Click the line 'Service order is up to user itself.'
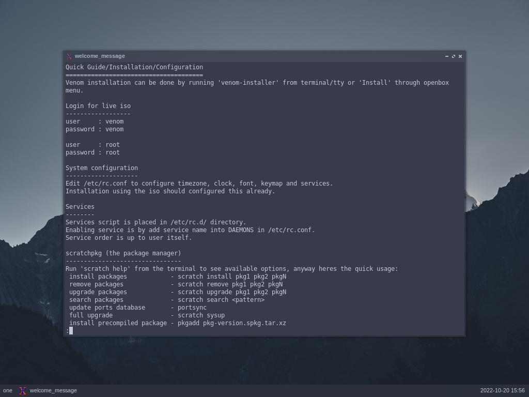 pyautogui.click(x=129, y=238)
